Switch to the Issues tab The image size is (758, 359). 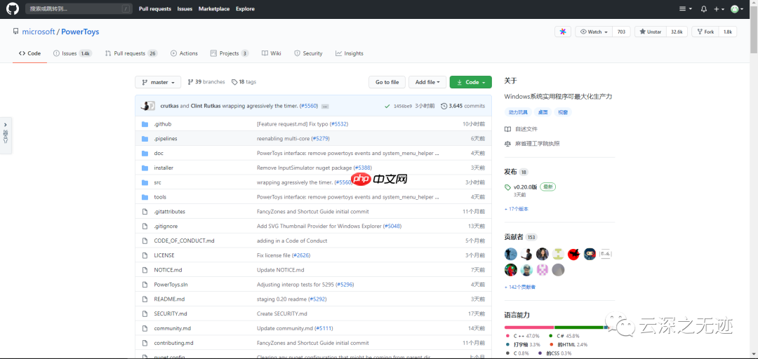tap(73, 53)
